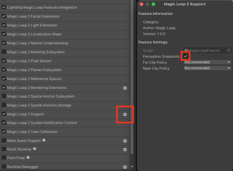Uncheck Magic Leap 2 Rendering Extensions
Viewport: 233px width, 171px height.
pyautogui.click(x=4, y=87)
